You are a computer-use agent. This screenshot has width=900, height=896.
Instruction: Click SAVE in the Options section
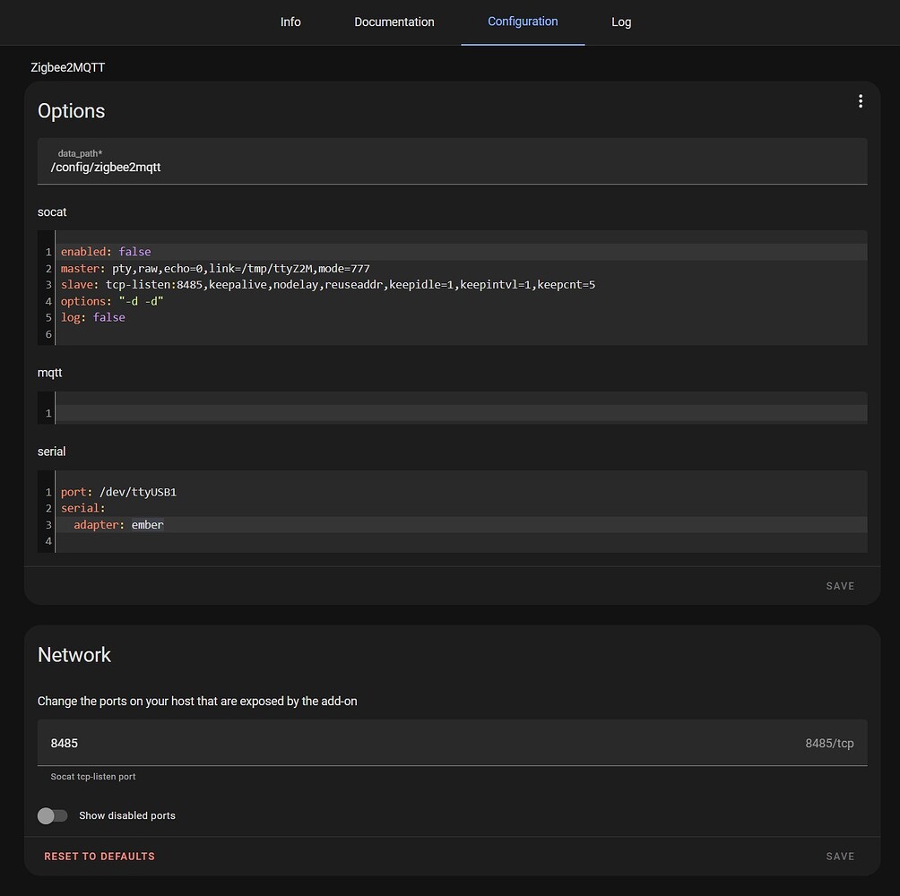[839, 585]
